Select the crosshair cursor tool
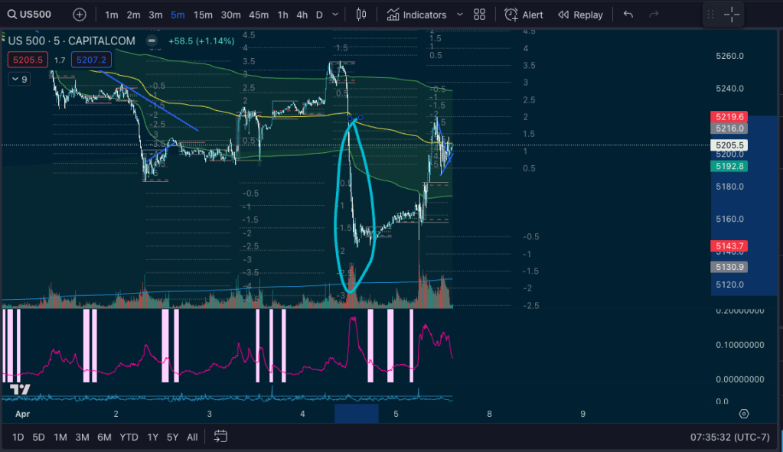 [731, 15]
